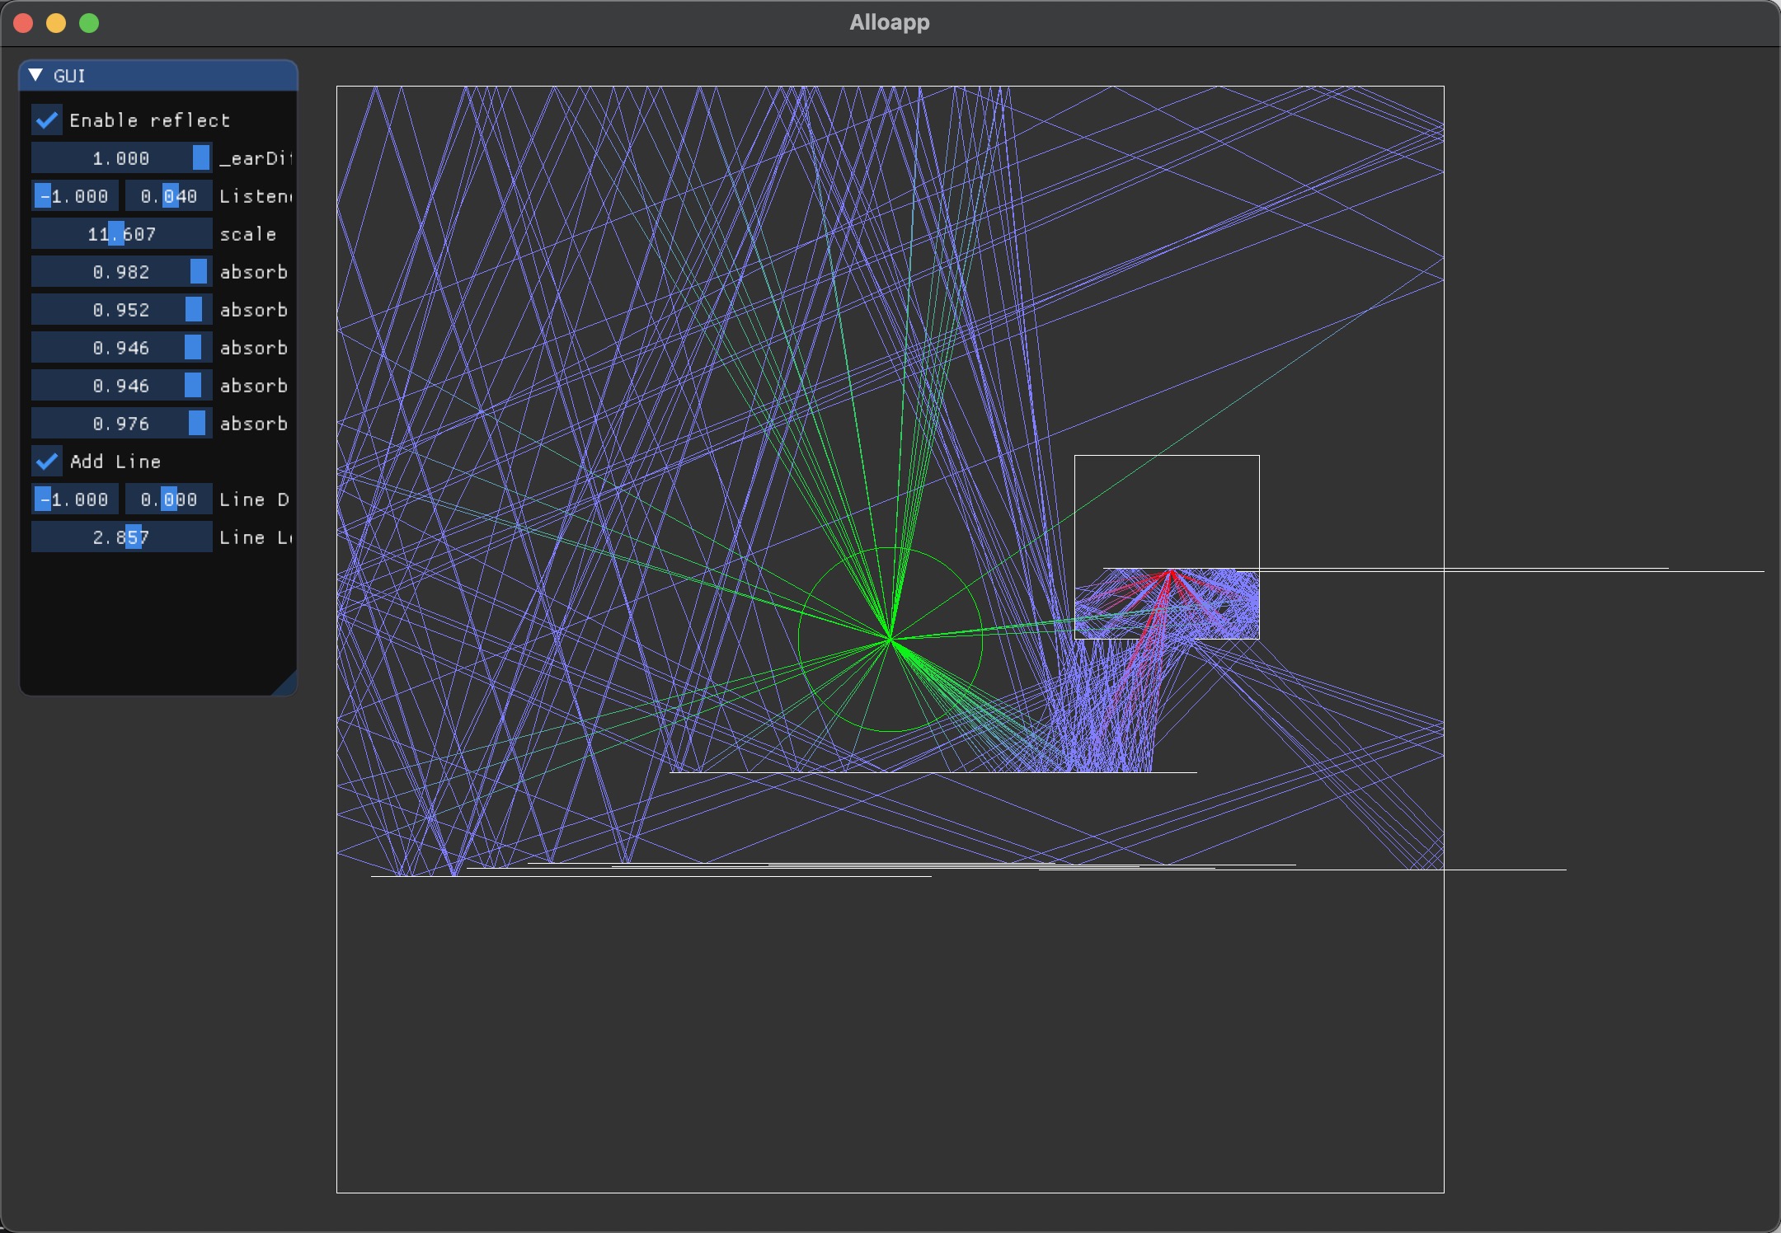Image resolution: width=1781 pixels, height=1233 pixels.
Task: Click the Line D slider showing 0.000
Action: coord(168,499)
